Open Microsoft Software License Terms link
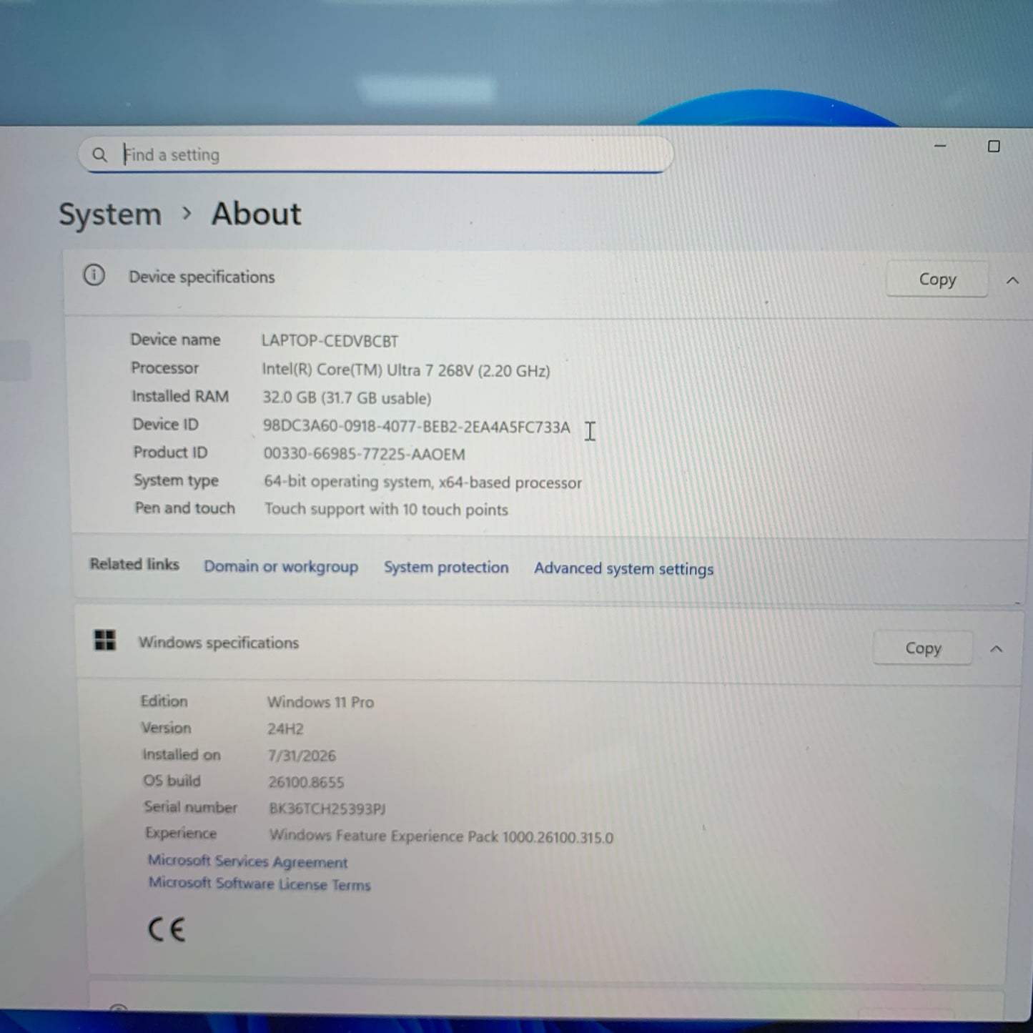 [x=260, y=884]
